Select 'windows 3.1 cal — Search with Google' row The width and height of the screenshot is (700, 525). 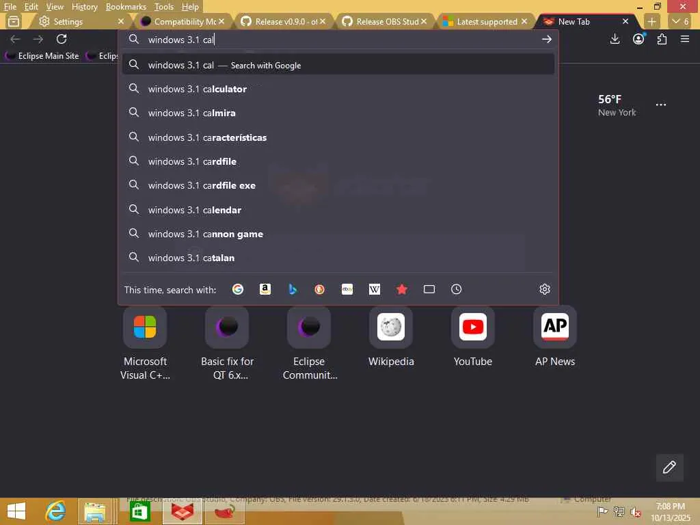tap(338, 65)
